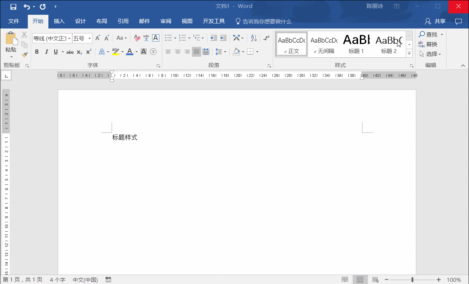Center align the text

[x=178, y=52]
